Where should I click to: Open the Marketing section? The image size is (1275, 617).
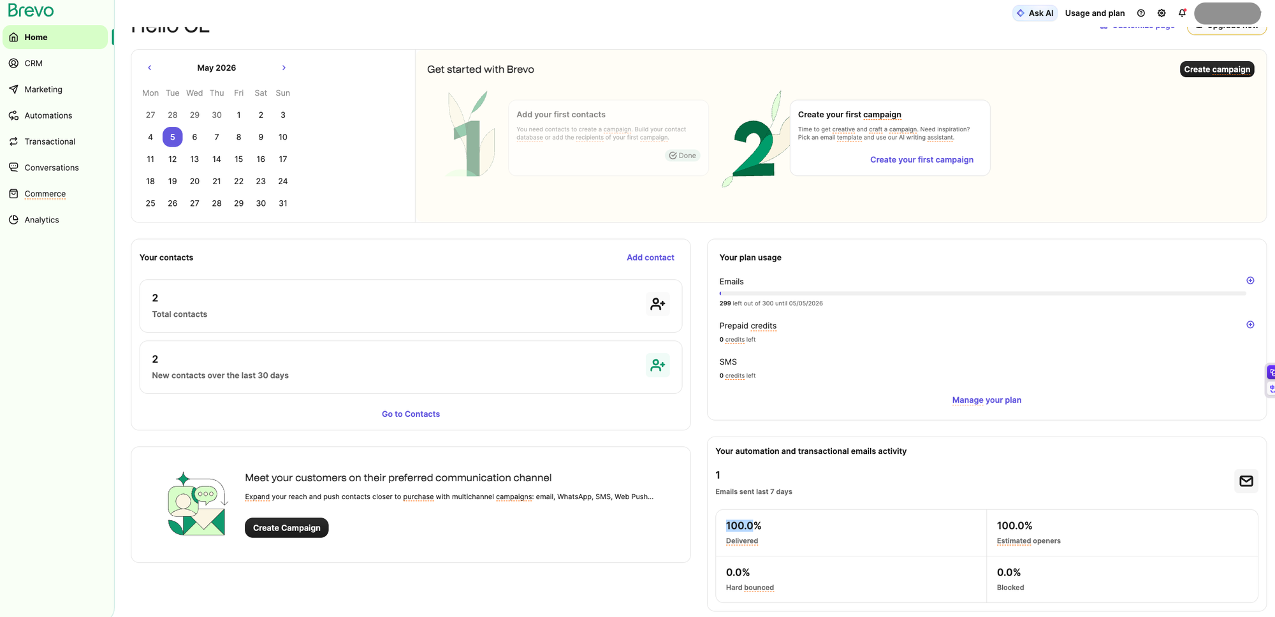(x=55, y=89)
